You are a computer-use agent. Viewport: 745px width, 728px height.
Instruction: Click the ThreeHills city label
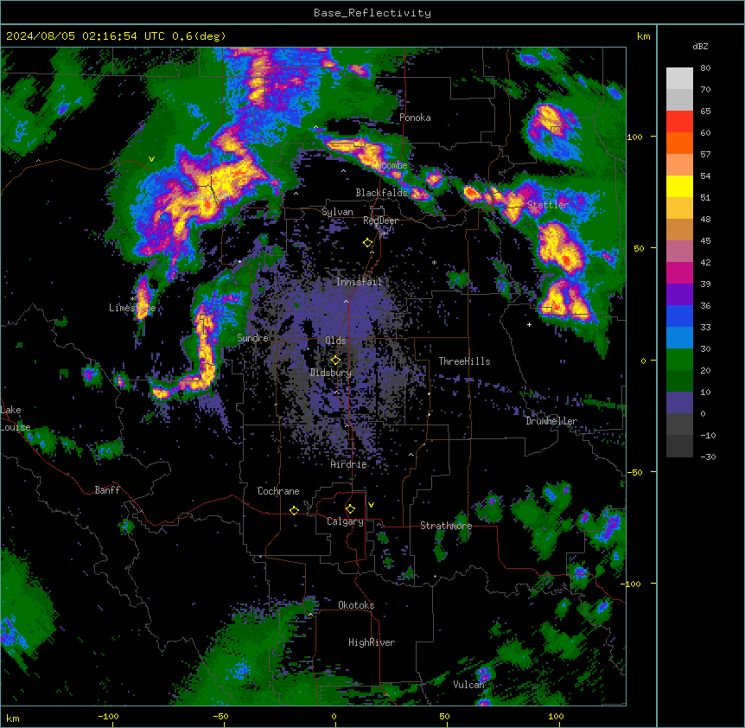click(464, 361)
